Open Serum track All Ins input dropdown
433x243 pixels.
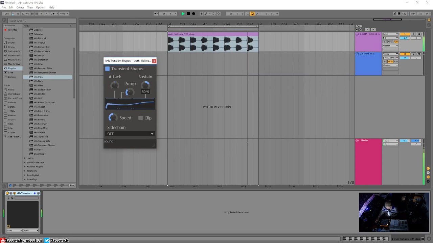(390, 54)
